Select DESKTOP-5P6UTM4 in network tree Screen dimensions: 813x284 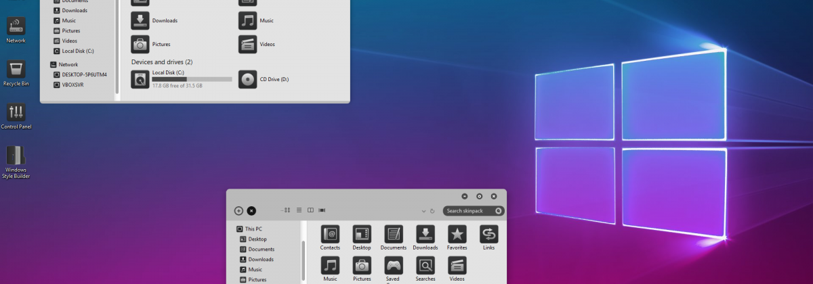click(80, 74)
